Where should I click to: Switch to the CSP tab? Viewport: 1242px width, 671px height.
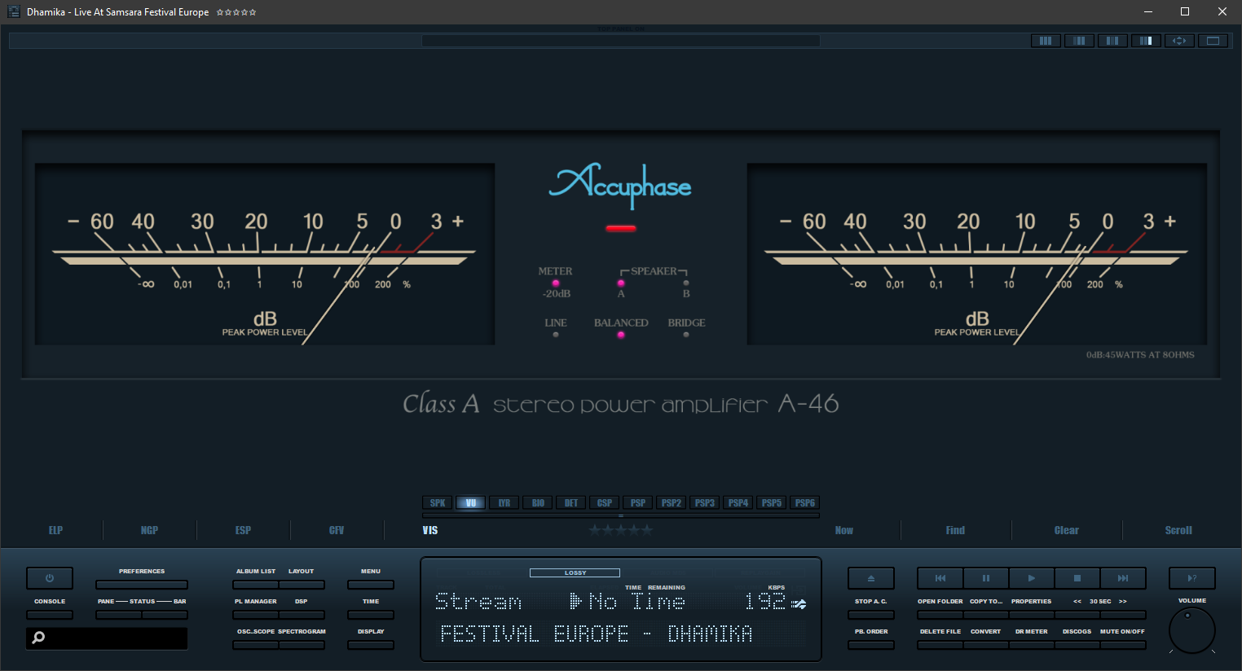pyautogui.click(x=605, y=503)
